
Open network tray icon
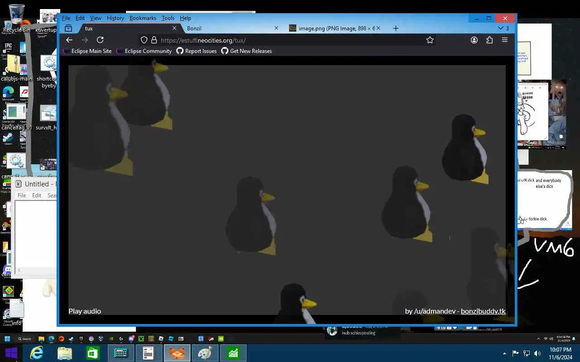coord(527,353)
